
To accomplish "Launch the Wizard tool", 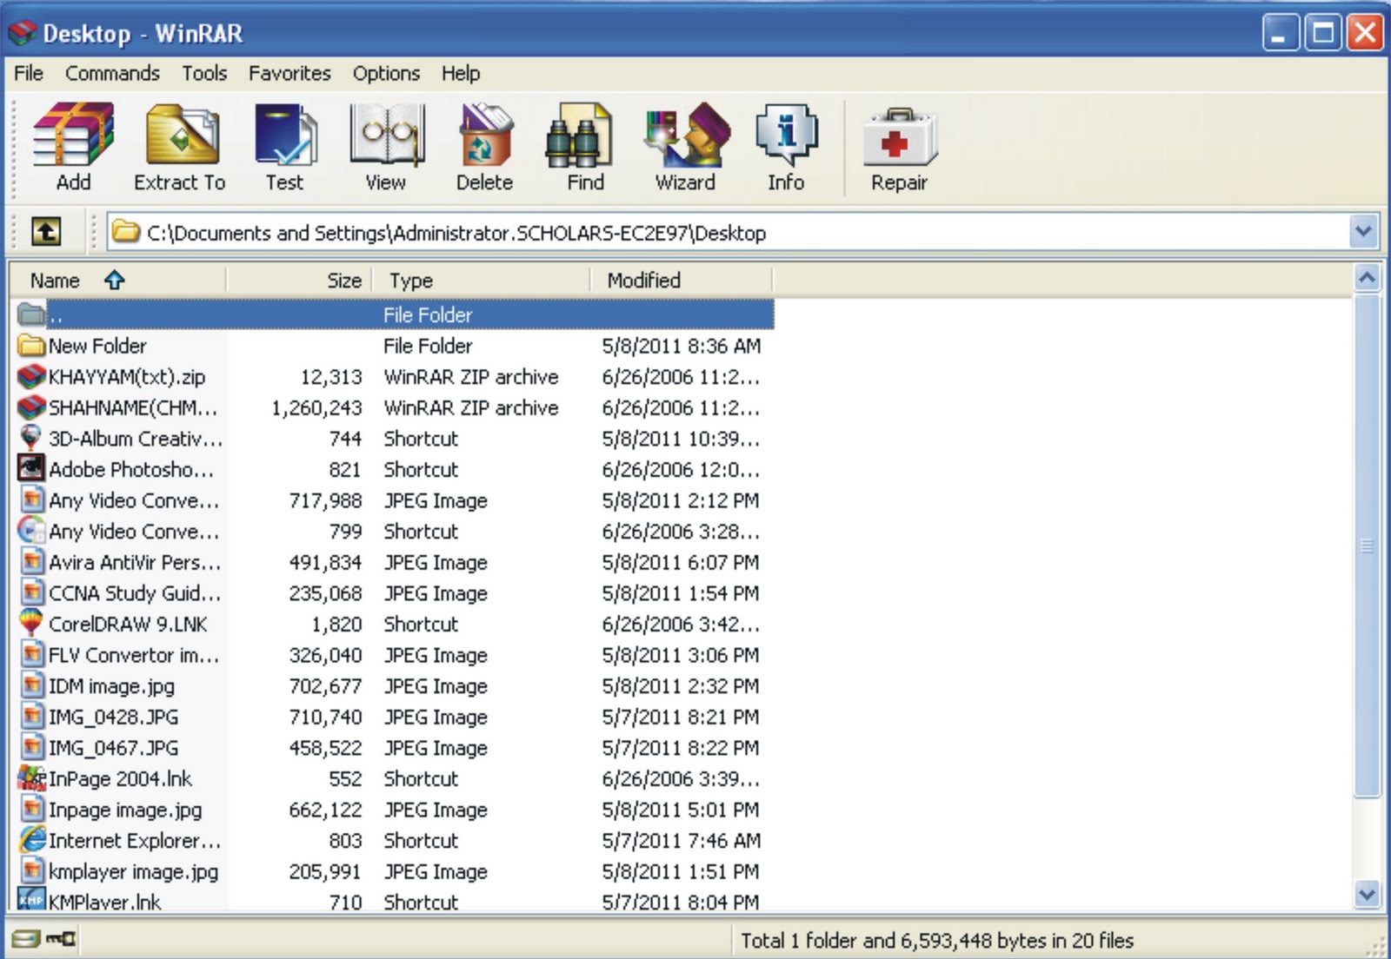I will coord(686,147).
